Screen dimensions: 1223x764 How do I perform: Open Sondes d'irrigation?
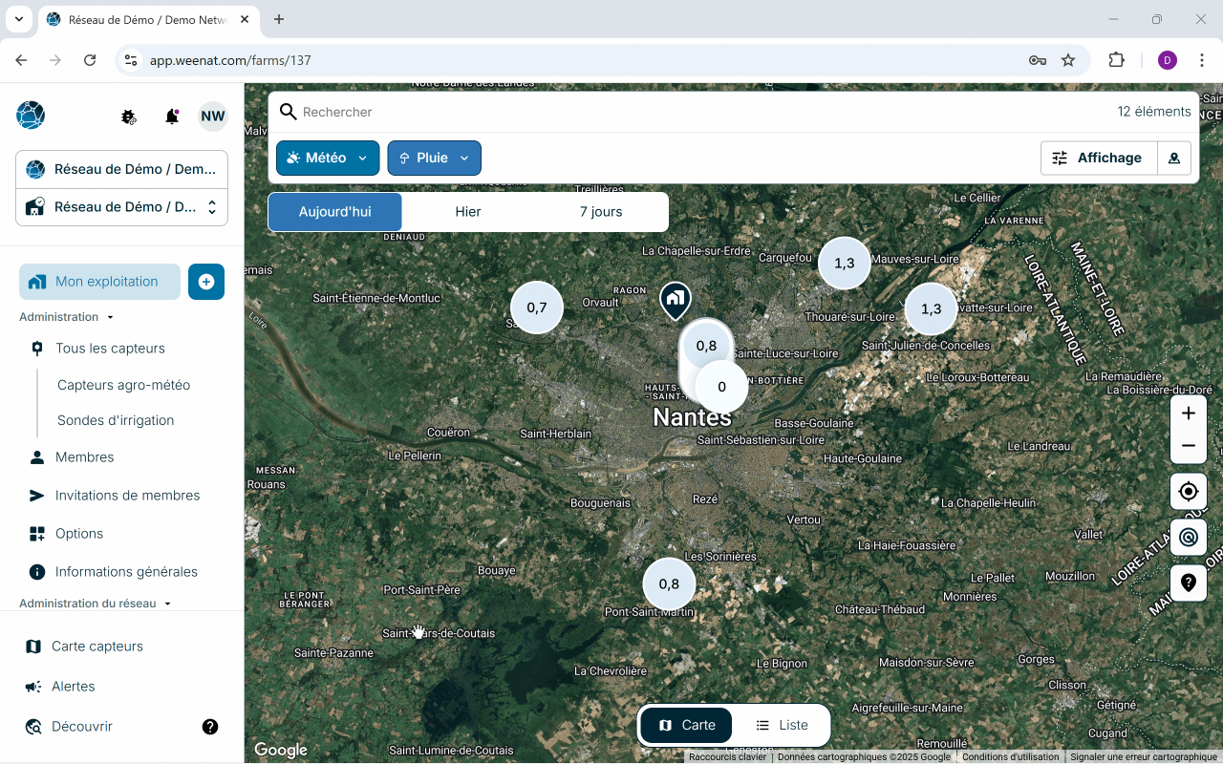116,420
